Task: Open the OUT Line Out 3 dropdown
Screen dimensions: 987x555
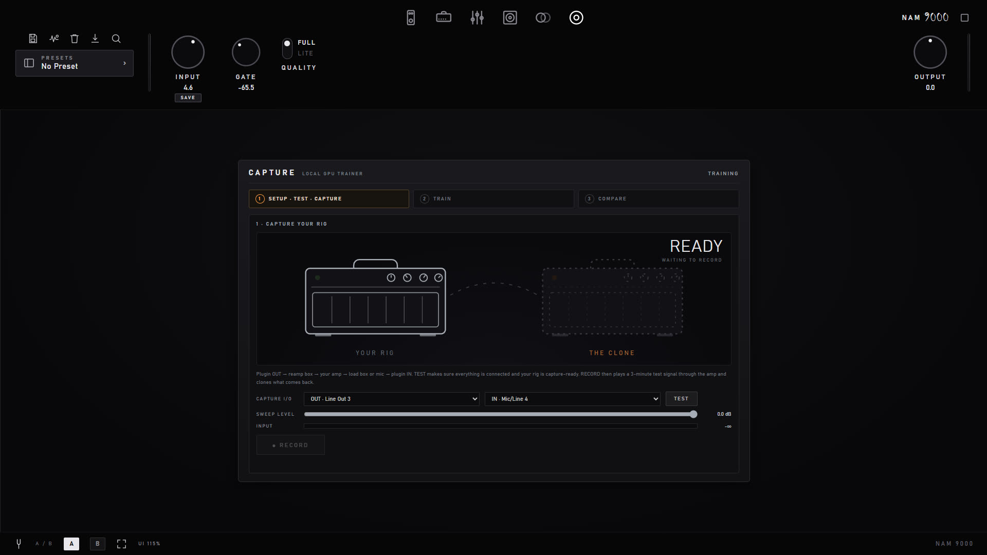Action: click(392, 399)
